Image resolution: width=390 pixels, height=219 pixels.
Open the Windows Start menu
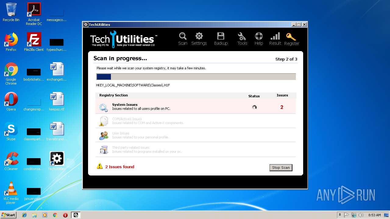click(9, 215)
